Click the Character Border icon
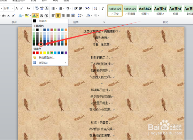 tap(47, 8)
